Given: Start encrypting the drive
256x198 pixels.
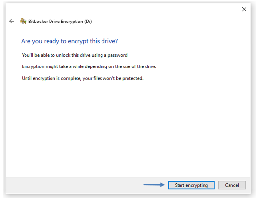Looking at the screenshot, I should pyautogui.click(x=191, y=185).
